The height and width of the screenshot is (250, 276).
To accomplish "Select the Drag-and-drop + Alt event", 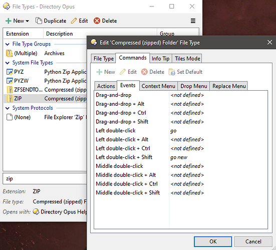I will [181, 104].
